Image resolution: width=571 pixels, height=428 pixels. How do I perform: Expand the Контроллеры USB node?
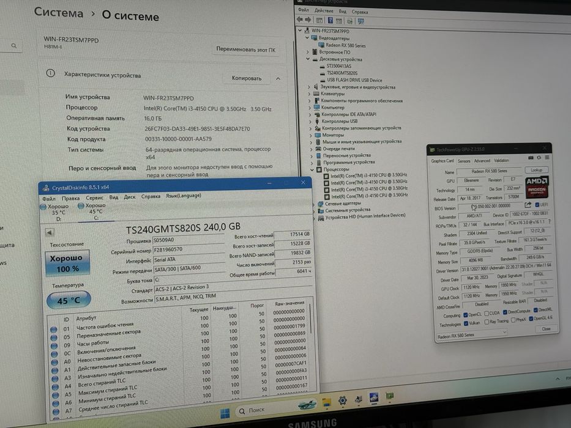tap(310, 121)
